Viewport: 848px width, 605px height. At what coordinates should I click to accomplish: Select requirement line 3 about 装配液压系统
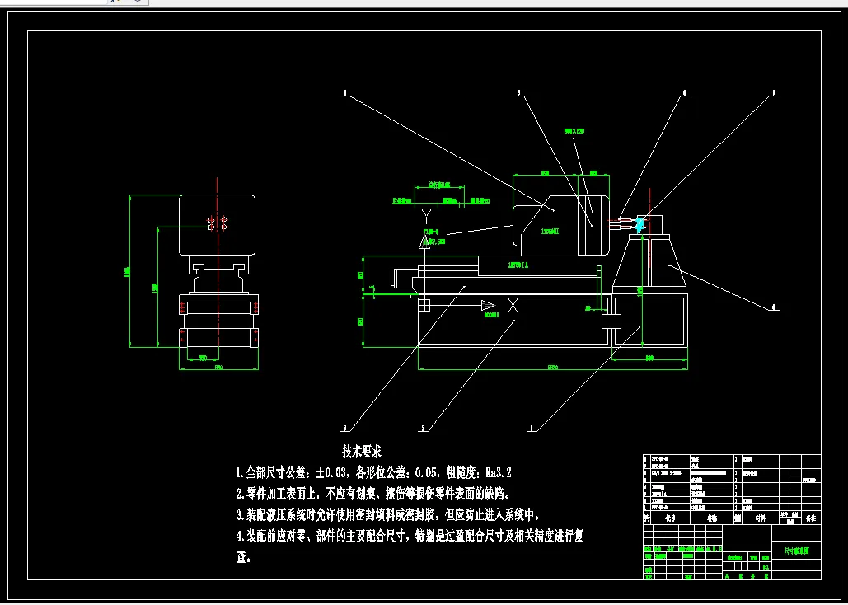click(388, 514)
